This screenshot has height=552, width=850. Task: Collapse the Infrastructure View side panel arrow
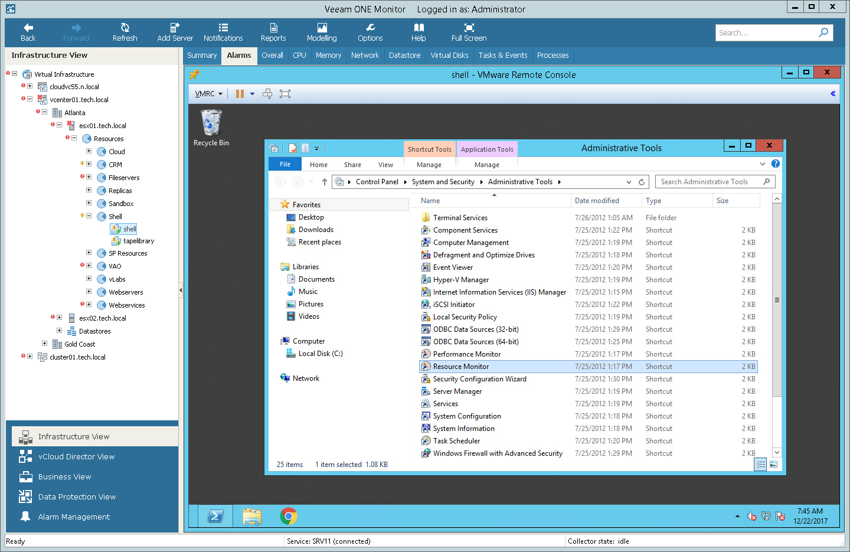pos(181,290)
